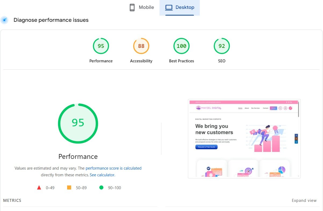
Task: Open the performance score is calculated link
Action: tap(113, 168)
